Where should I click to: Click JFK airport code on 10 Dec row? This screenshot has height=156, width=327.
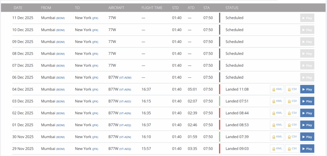click(95, 30)
